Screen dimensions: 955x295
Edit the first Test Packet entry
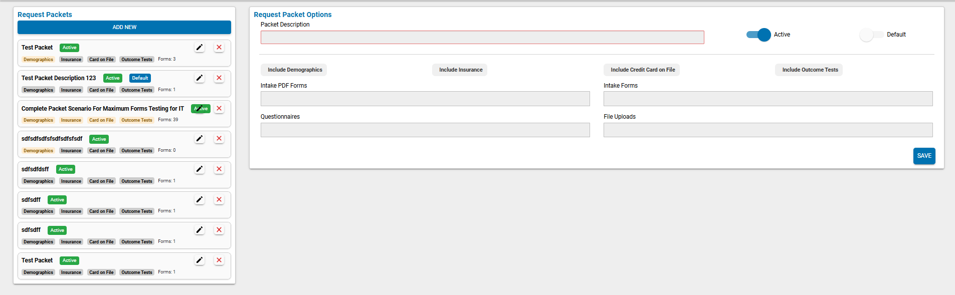(x=200, y=48)
